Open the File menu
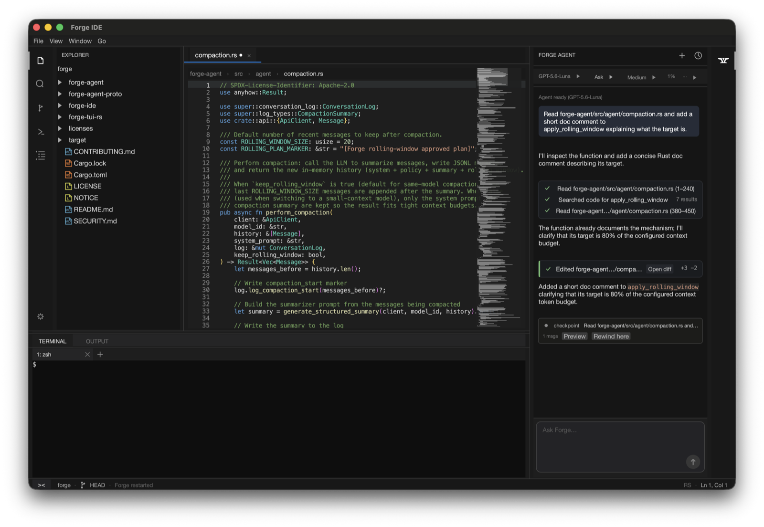The image size is (764, 527). click(x=38, y=41)
